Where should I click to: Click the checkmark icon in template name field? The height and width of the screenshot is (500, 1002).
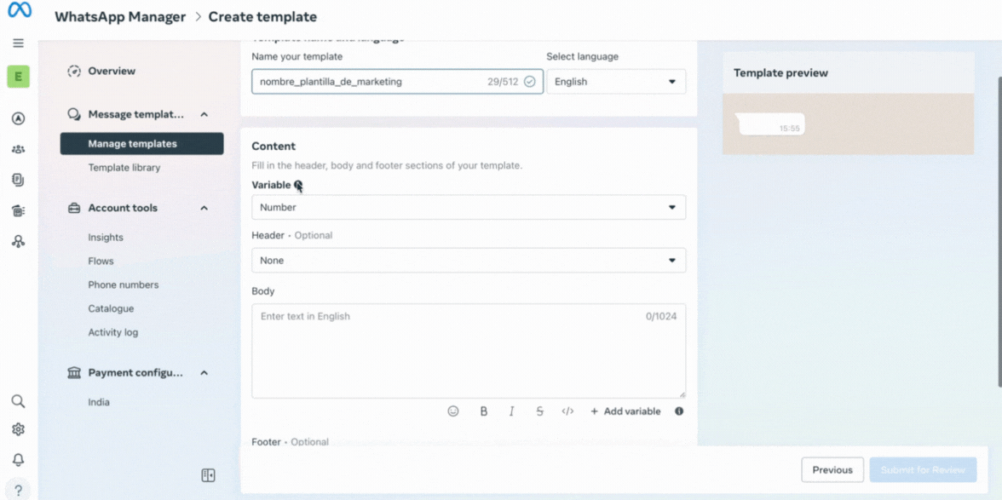[x=530, y=82]
